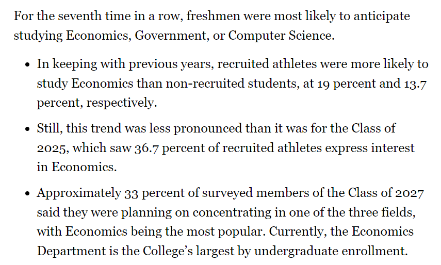Click the "2025" year text
Screen dimensions: 441x265
pos(52,148)
